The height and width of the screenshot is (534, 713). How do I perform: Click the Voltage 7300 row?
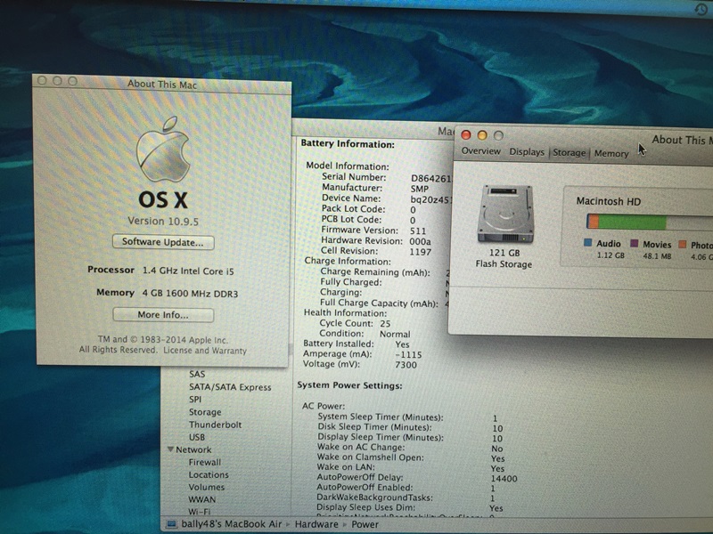[x=360, y=364]
